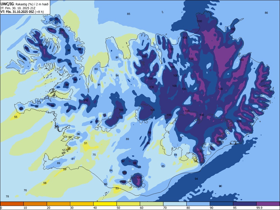
Task: Click the title text 'UWC/IG: Rakastig (%) í 2 m hæð'
Action: tap(24, 4)
